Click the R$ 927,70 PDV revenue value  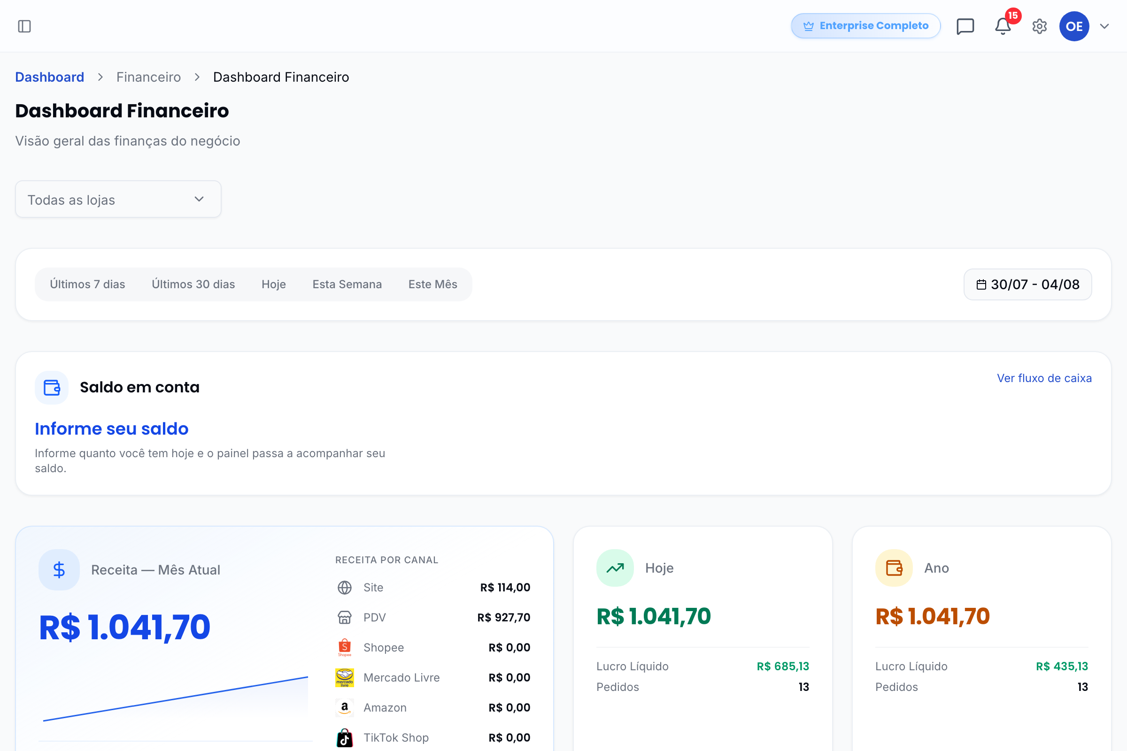coord(503,617)
